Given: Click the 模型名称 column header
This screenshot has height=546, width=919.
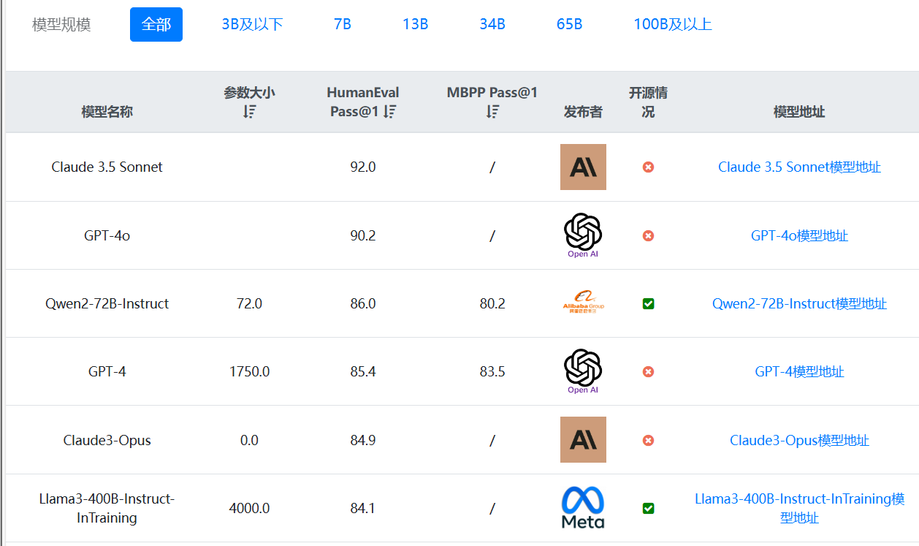Looking at the screenshot, I should pyautogui.click(x=107, y=112).
